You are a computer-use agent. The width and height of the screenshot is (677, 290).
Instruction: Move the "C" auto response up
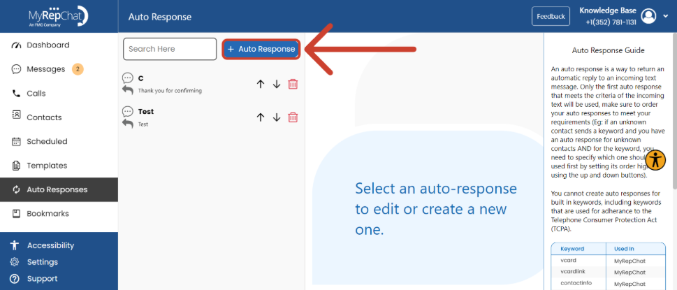pyautogui.click(x=261, y=84)
